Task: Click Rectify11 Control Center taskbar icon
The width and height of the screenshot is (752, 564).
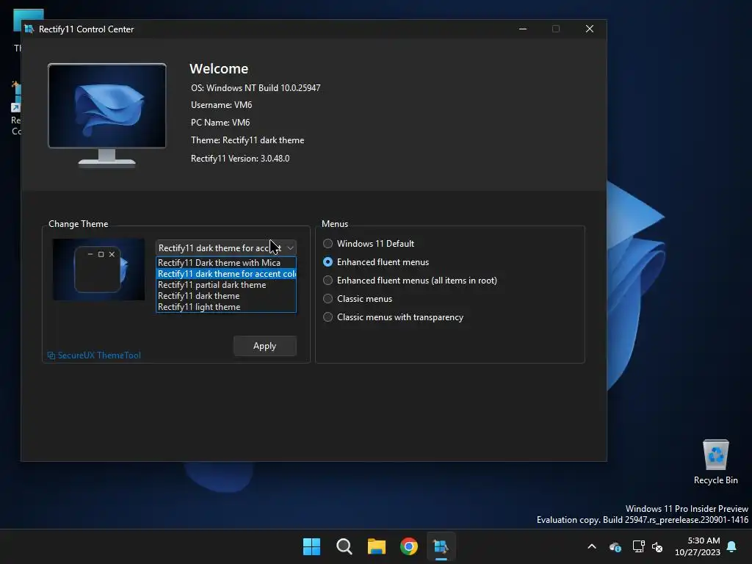Action: coord(441,546)
